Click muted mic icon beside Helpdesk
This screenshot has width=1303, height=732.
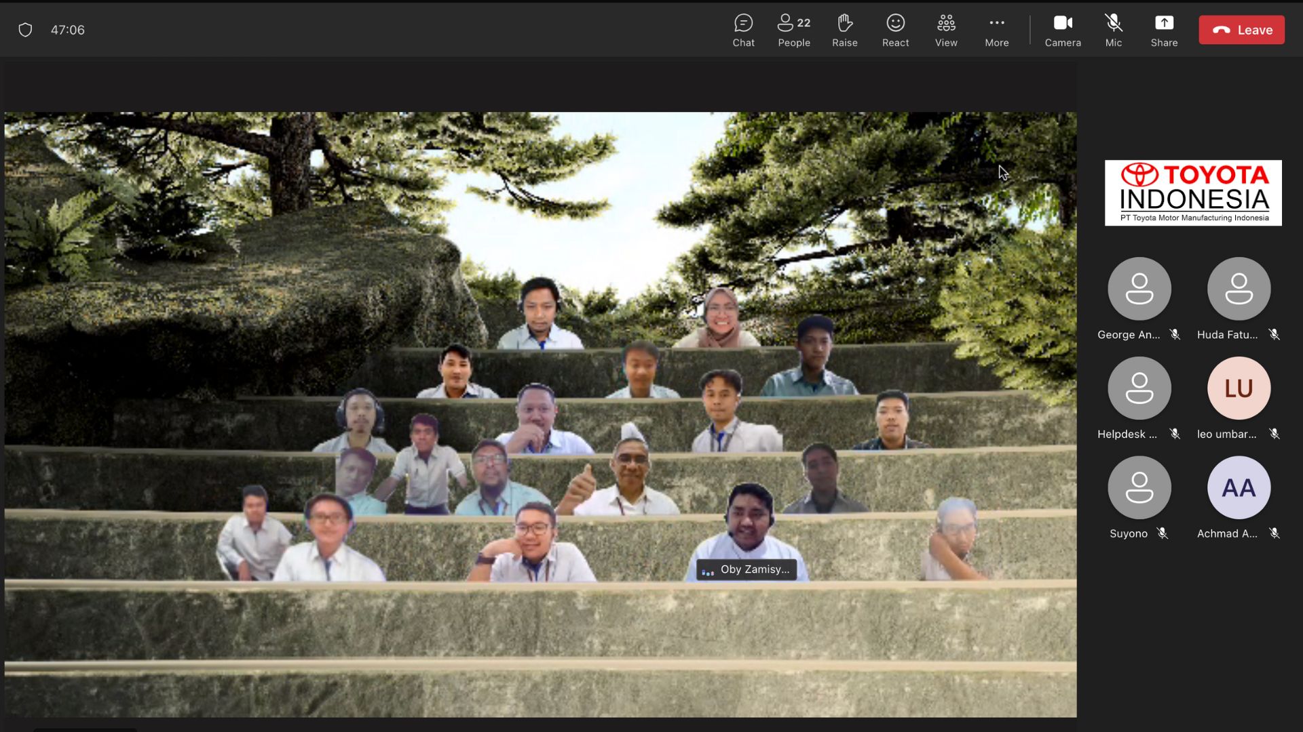click(x=1175, y=434)
